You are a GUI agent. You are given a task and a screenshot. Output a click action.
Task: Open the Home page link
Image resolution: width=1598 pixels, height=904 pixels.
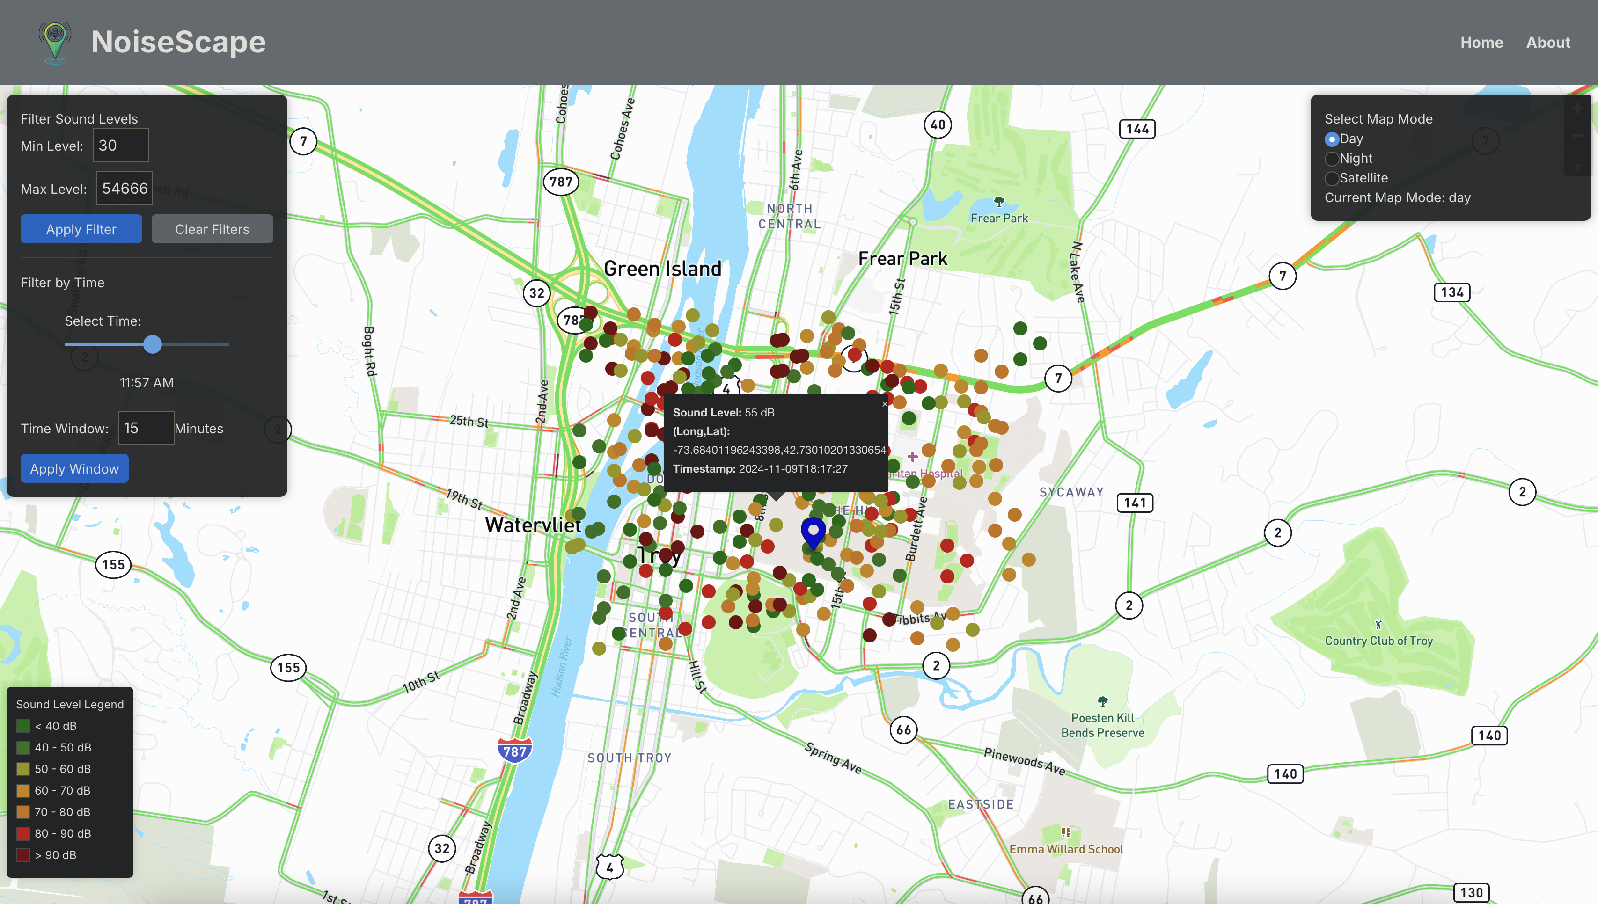pyautogui.click(x=1481, y=42)
